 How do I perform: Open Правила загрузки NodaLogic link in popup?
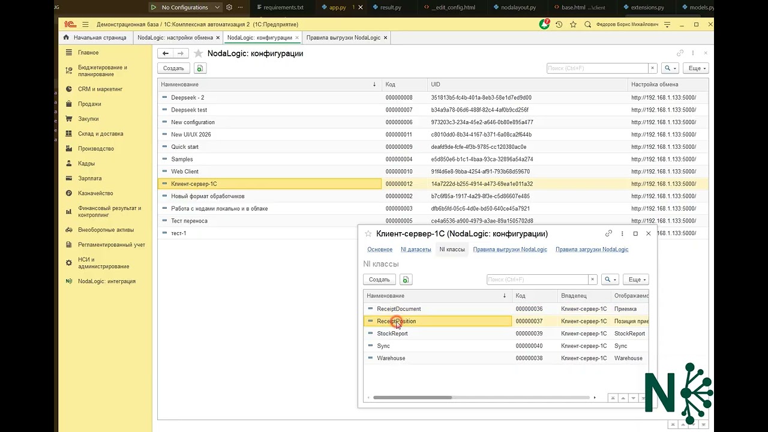pos(592,249)
